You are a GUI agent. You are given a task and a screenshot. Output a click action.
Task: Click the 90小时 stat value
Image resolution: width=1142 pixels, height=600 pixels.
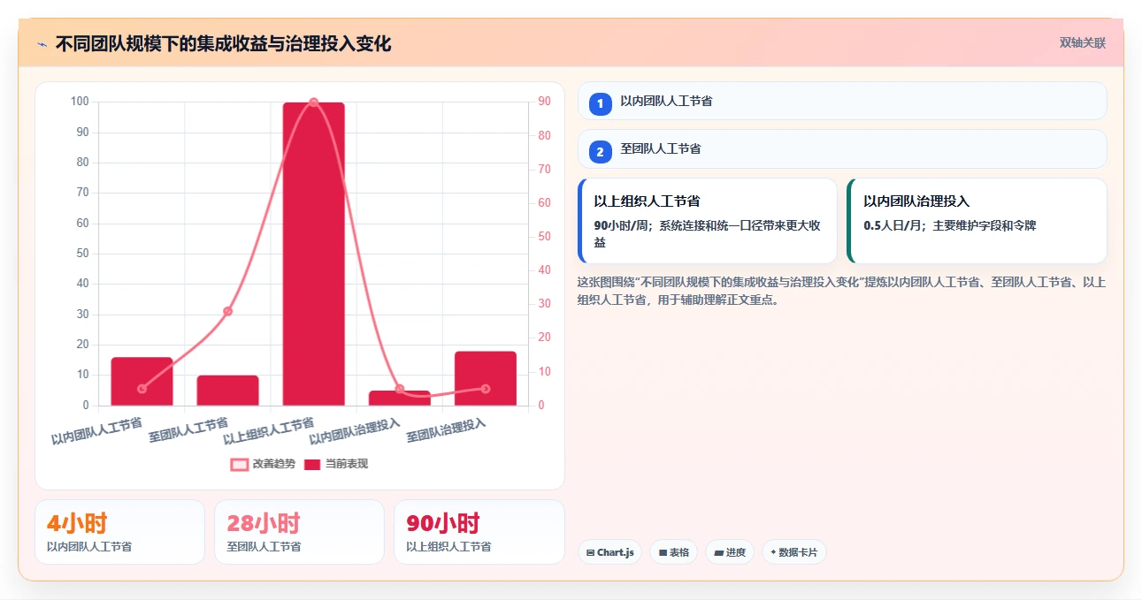point(443,523)
